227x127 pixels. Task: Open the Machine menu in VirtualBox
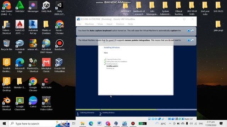pyautogui.click(x=89, y=24)
